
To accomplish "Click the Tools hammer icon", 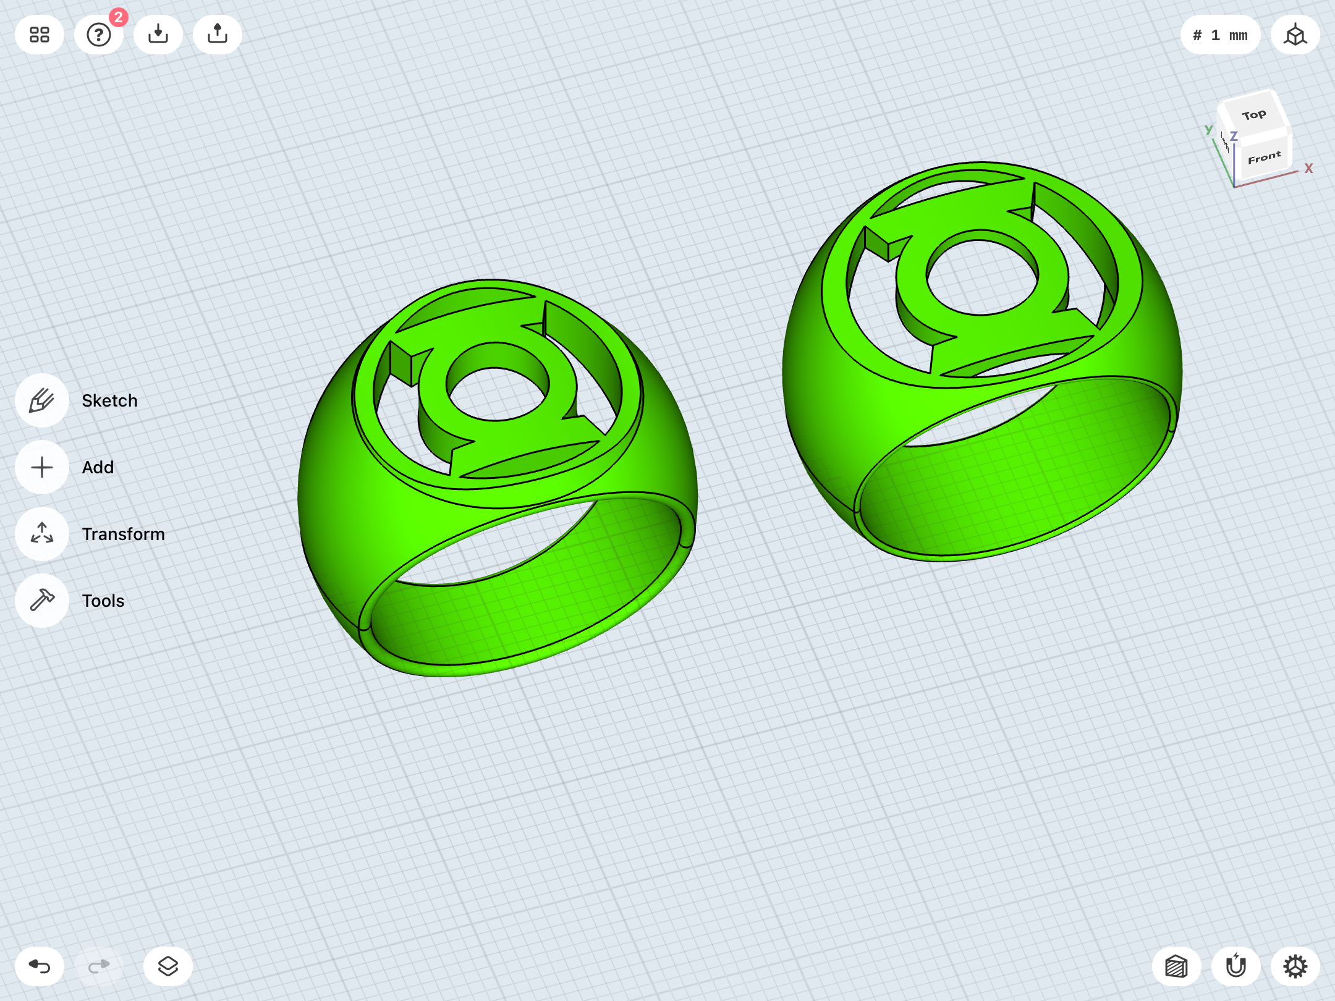I will coord(42,601).
